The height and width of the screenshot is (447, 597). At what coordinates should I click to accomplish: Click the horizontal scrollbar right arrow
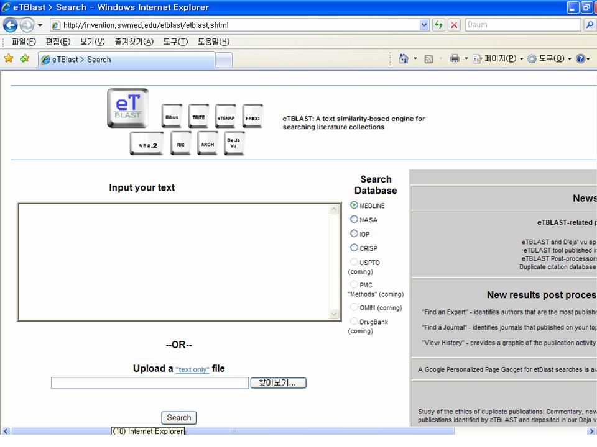click(x=591, y=431)
